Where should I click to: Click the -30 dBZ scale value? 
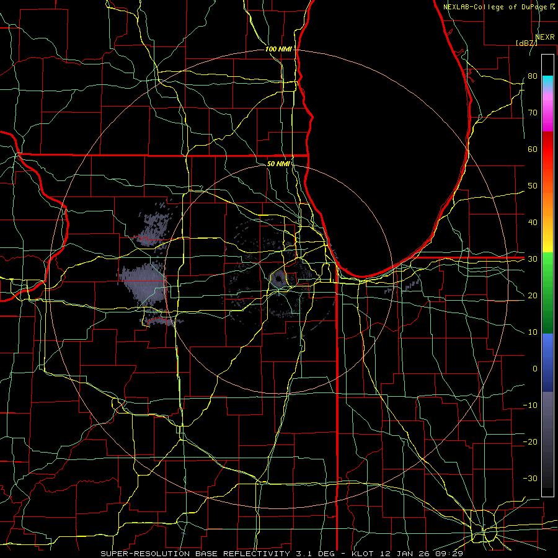530,478
